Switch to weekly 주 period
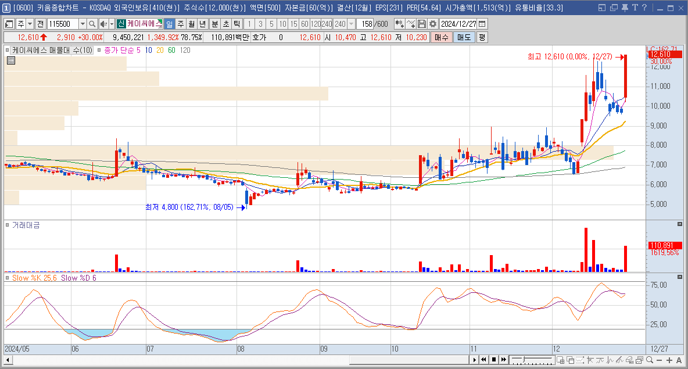Image resolution: width=688 pixels, height=369 pixels. [x=181, y=24]
